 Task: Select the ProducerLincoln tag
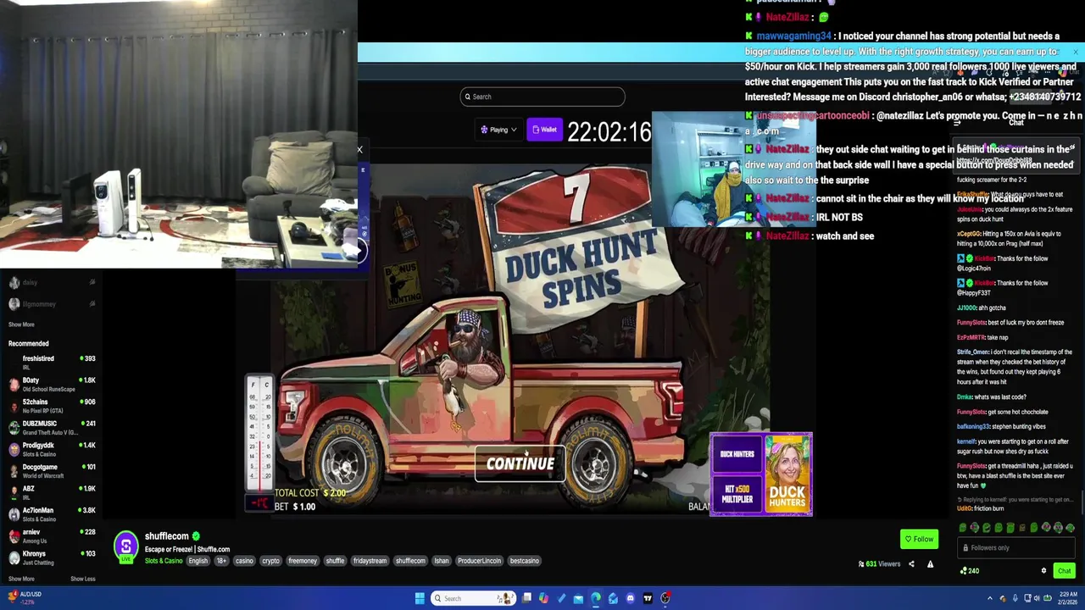[479, 561]
